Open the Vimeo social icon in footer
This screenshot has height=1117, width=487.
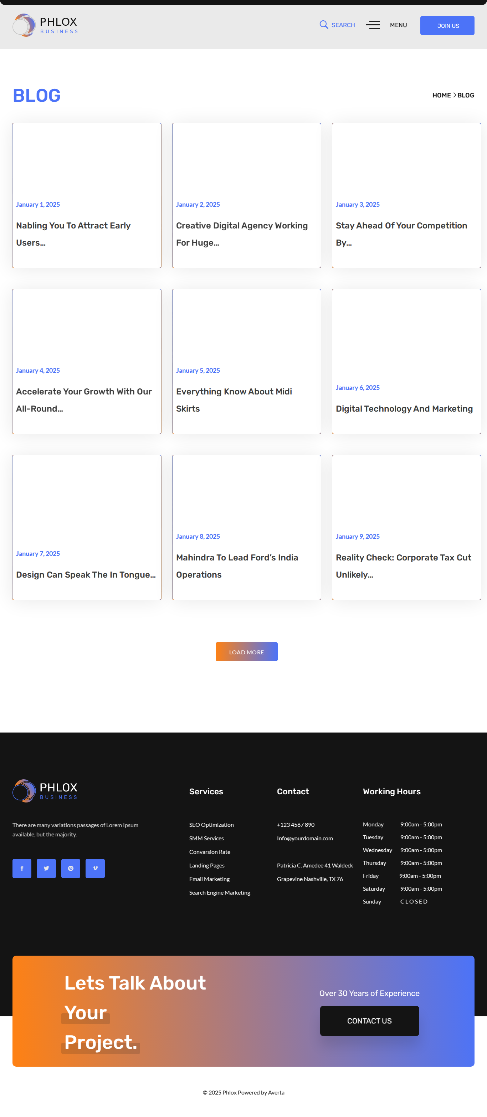point(95,868)
